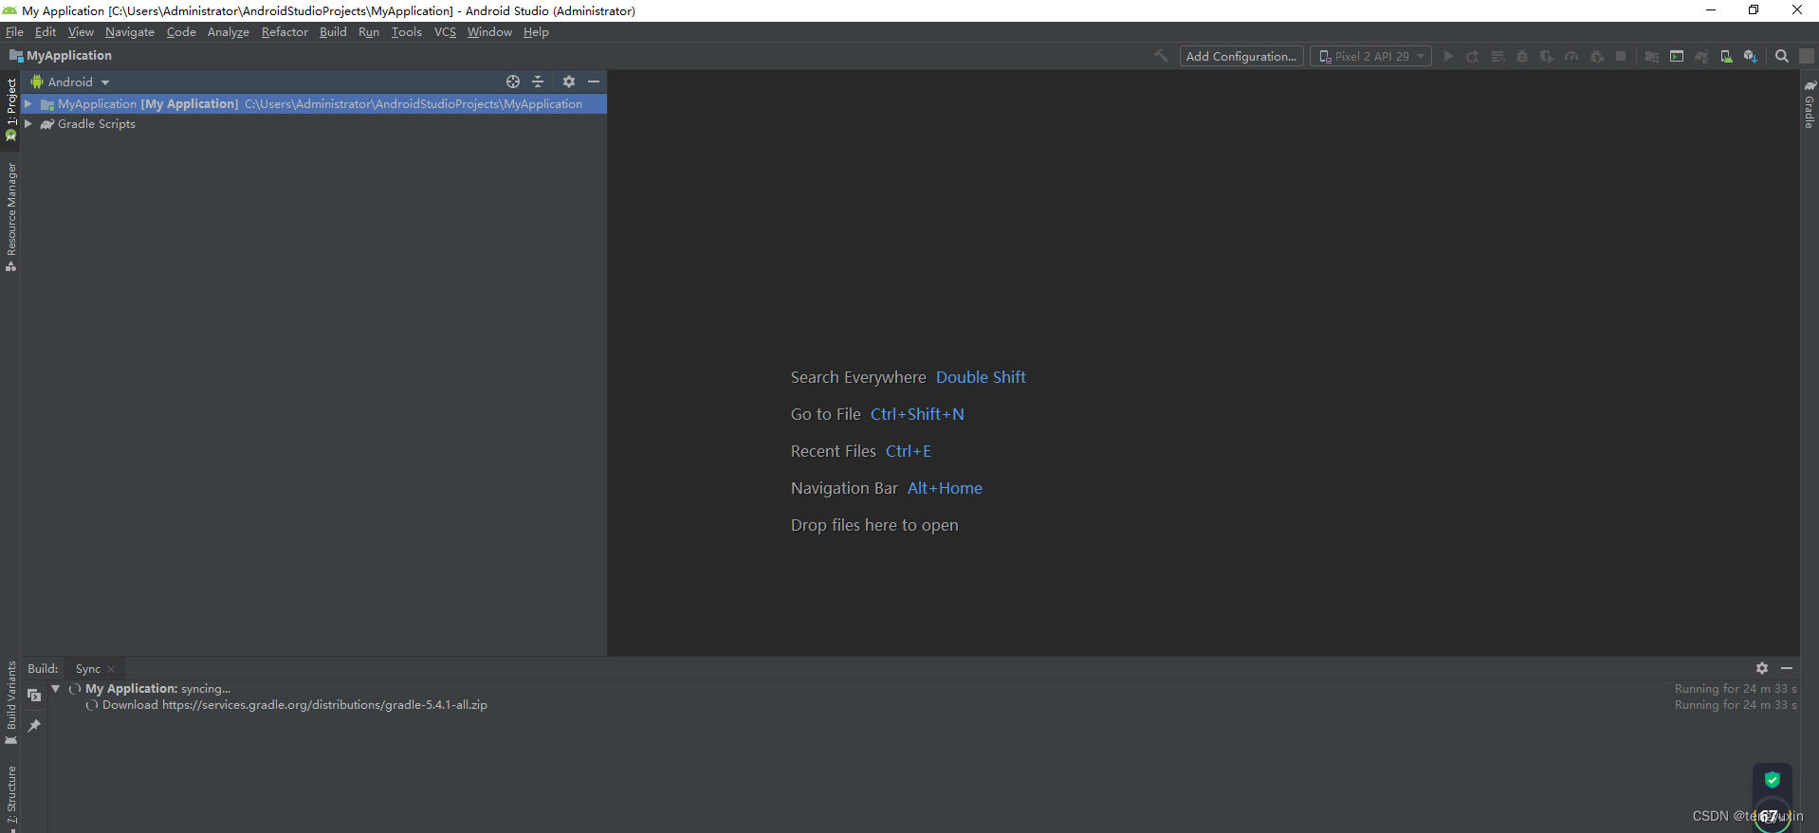Open the SDK Manager icon
The image size is (1819, 833).
(1751, 56)
